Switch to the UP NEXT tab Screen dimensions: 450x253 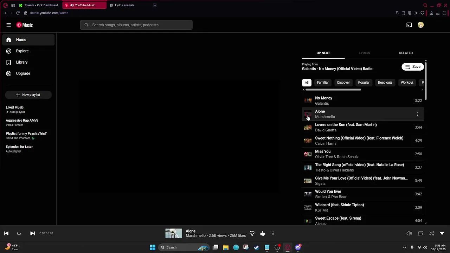323,53
